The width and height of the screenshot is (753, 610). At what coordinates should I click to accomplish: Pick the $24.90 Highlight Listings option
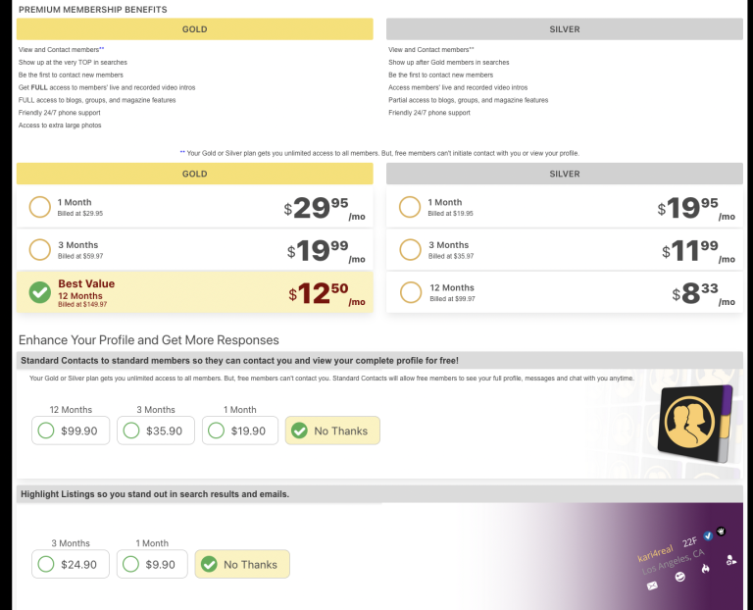point(46,564)
